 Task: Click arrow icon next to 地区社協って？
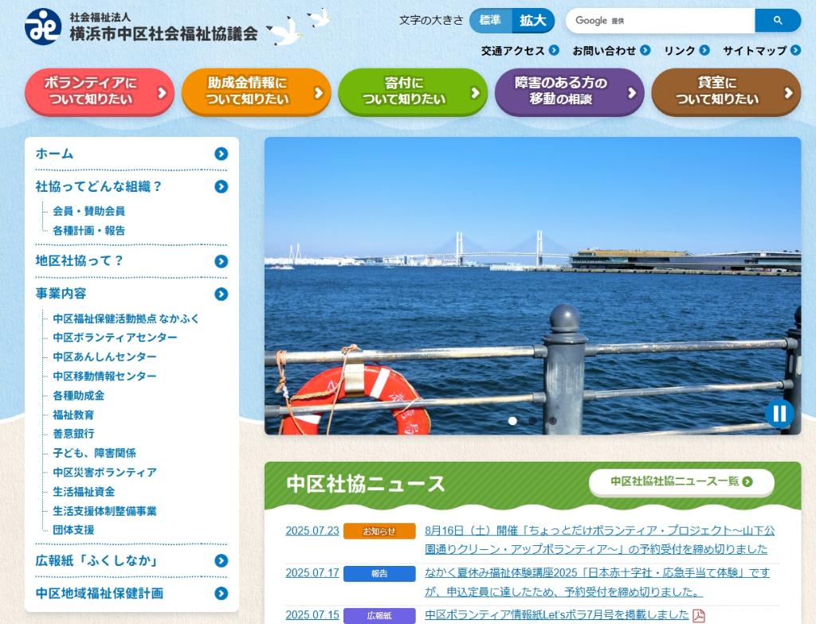(x=221, y=261)
